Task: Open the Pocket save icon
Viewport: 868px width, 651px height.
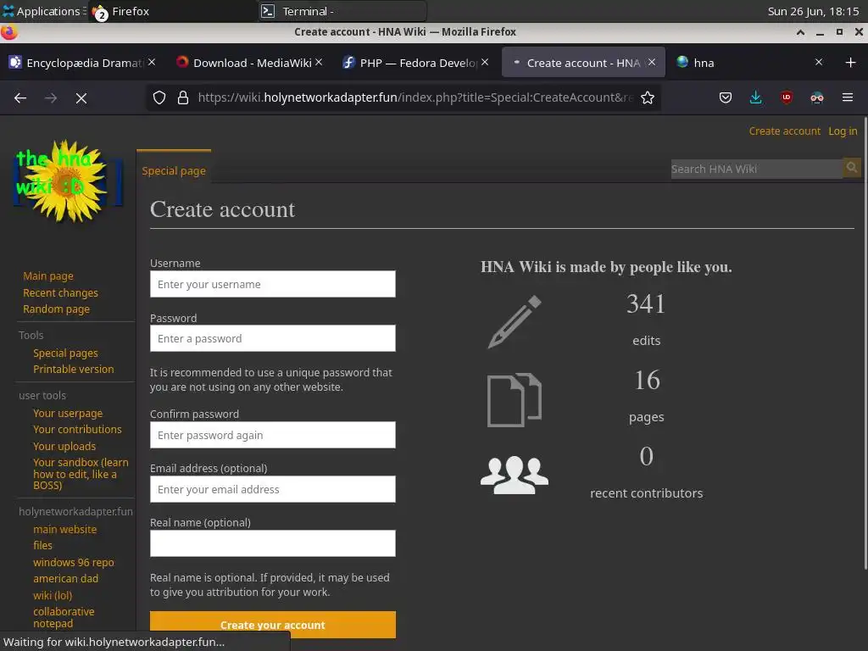Action: [726, 98]
